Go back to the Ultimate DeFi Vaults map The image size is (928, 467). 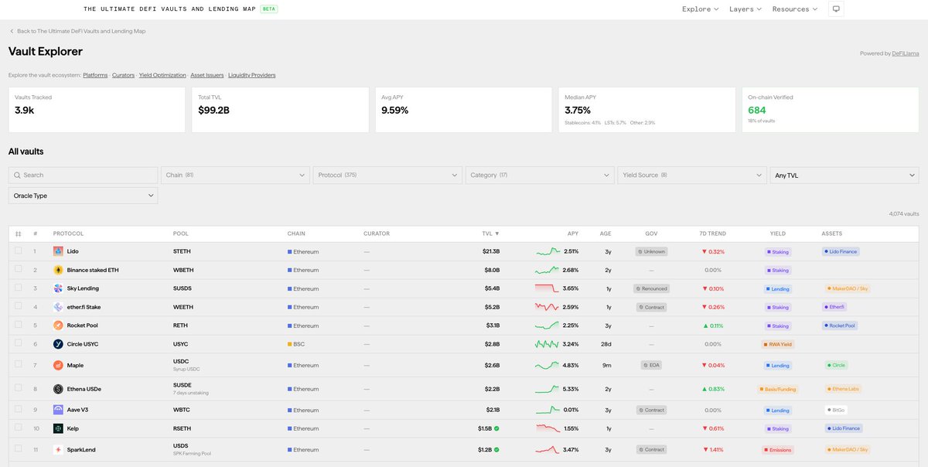point(77,31)
